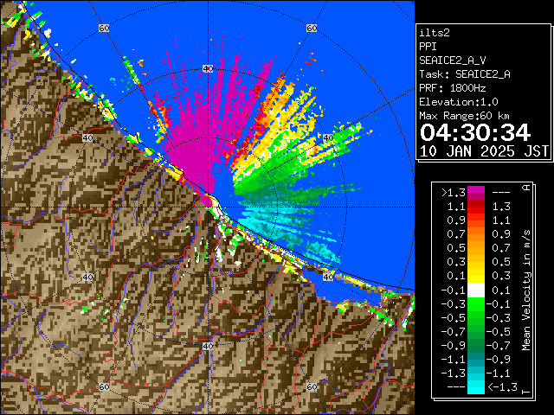Select the PPI scan type label
Viewport: 554px width, 415px height.
click(x=428, y=47)
